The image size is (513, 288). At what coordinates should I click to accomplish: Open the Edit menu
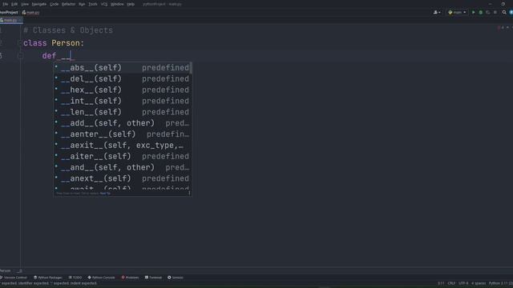pyautogui.click(x=14, y=4)
